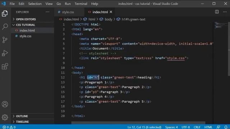Change the UTF-8 encoding setting
Viewport: 230px width, 129px height.
[185, 127]
